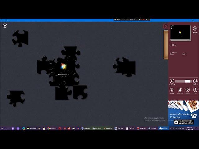Switch to Bandicam in taskbar
199x149 pixels.
141,129
